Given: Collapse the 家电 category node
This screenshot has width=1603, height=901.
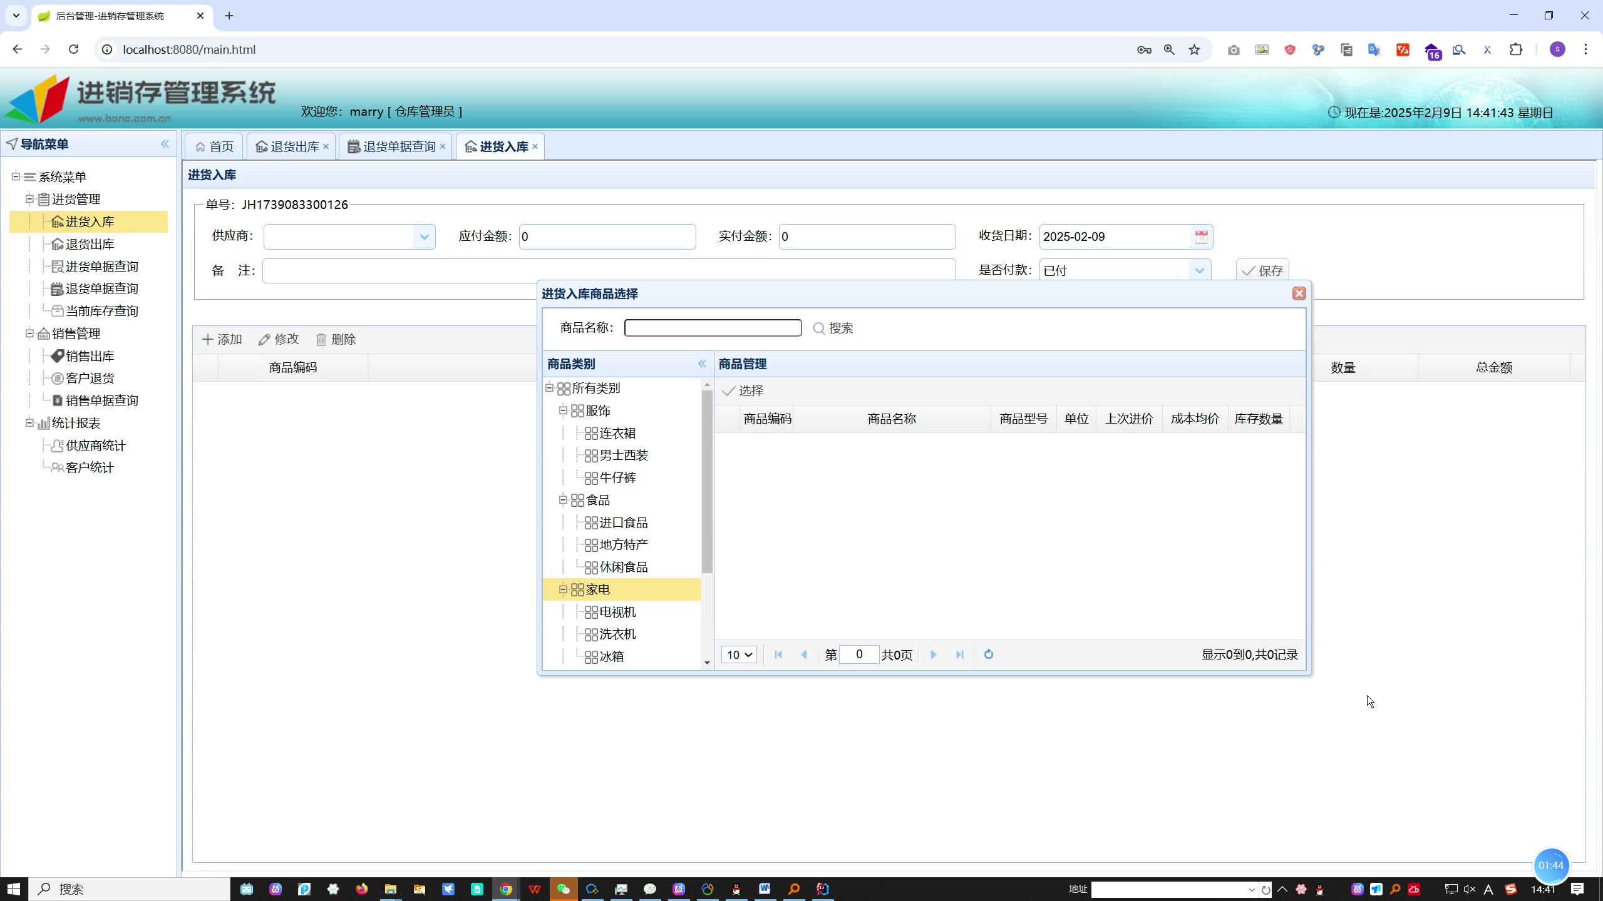Looking at the screenshot, I should [563, 589].
